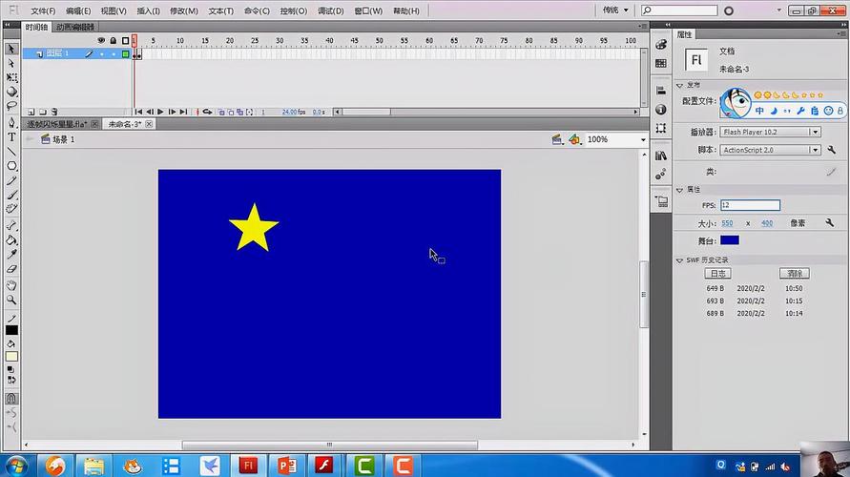Select the Lasso tool
The image size is (850, 477).
10,106
